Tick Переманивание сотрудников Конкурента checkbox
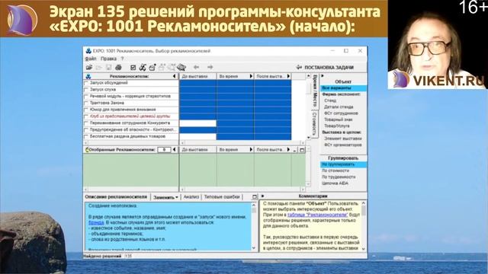 [86, 123]
